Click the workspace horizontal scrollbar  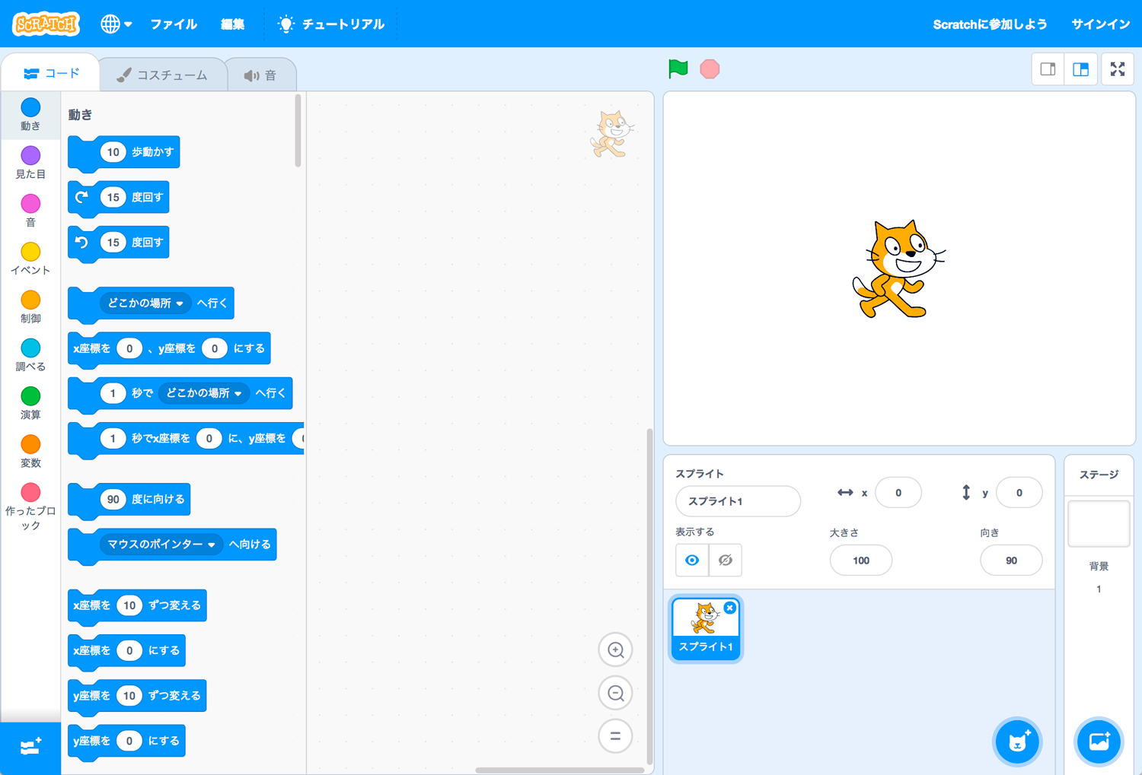coord(560,770)
